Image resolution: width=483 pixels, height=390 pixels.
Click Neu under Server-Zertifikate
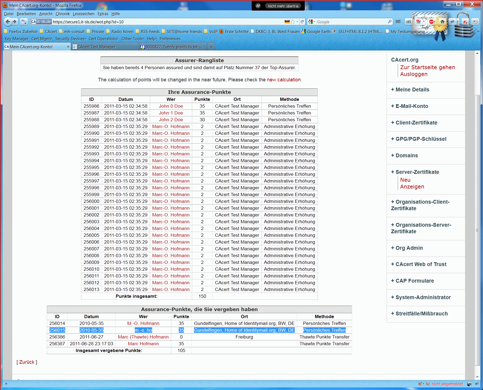(405, 180)
